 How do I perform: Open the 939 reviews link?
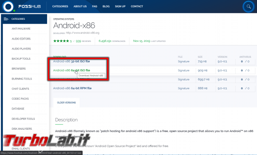coord(83,41)
